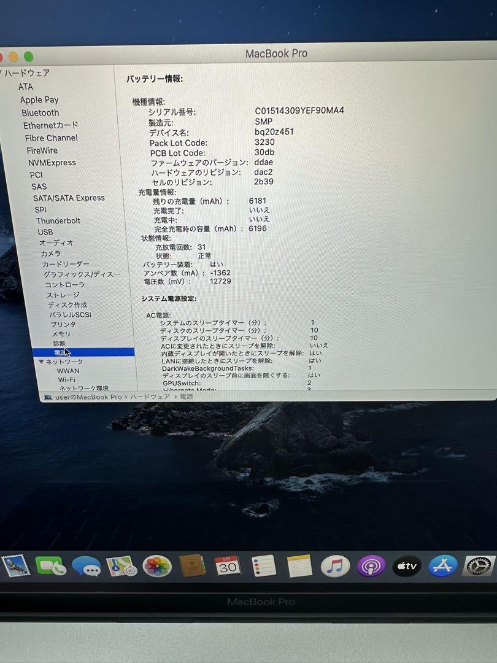Select NVMExpress in the sidebar
497x663 pixels.
coord(52,163)
